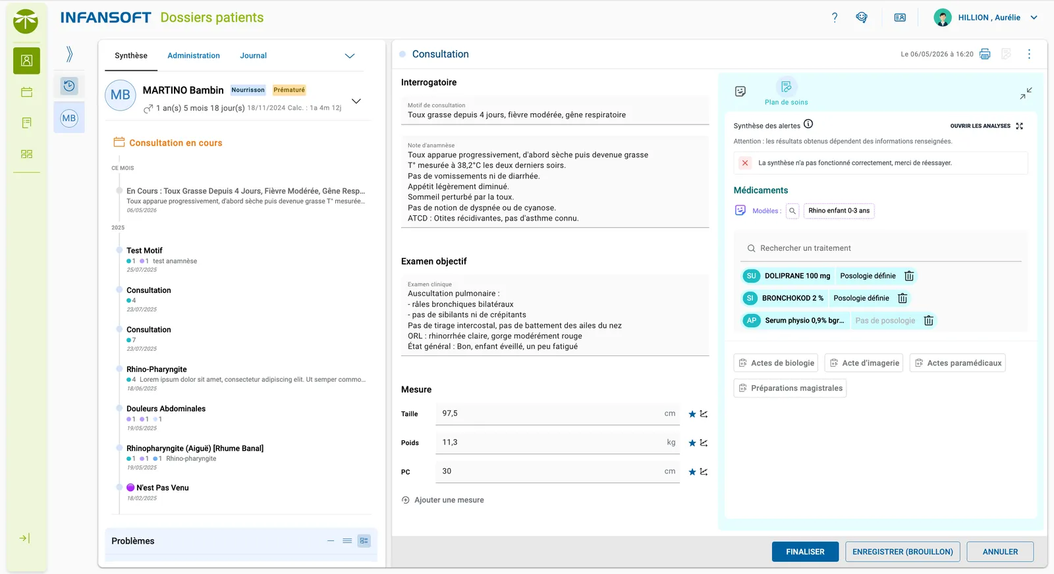This screenshot has height=574, width=1054.
Task: Remove BRONCHOKOD 2 % with trash icon
Action: pyautogui.click(x=902, y=298)
